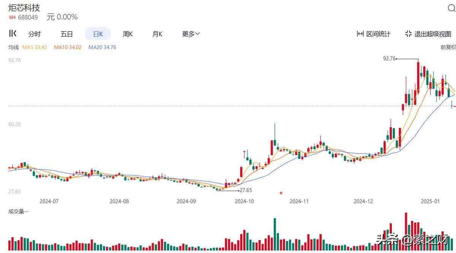This screenshot has width=456, height=253.
Task: Open the 成交量 indicator selector
Action: (18, 211)
